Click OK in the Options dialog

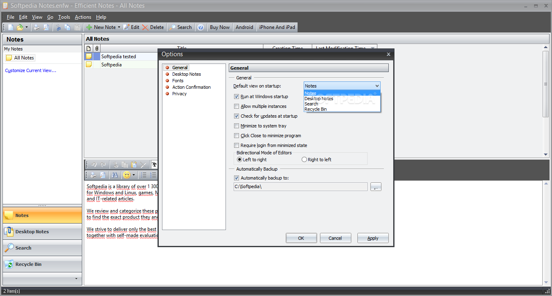pyautogui.click(x=301, y=238)
